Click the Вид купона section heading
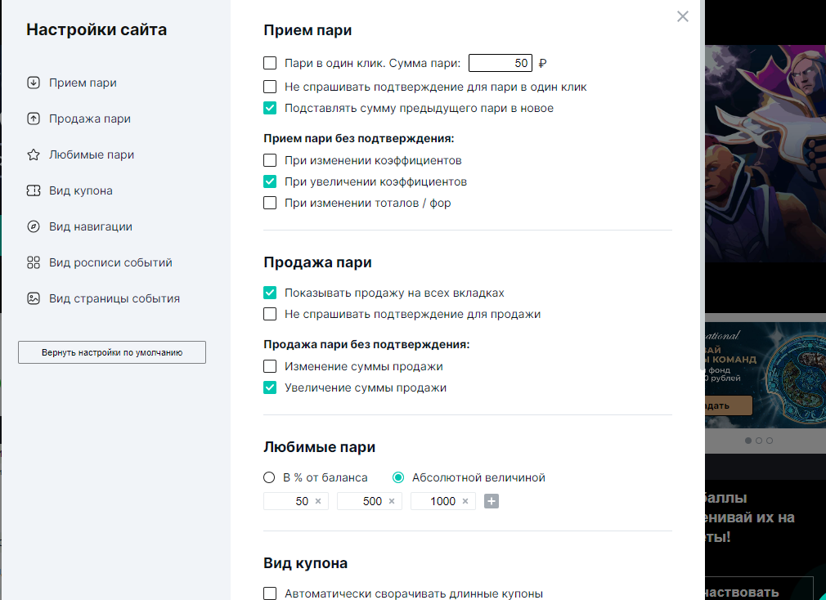The image size is (826, 600). click(306, 563)
